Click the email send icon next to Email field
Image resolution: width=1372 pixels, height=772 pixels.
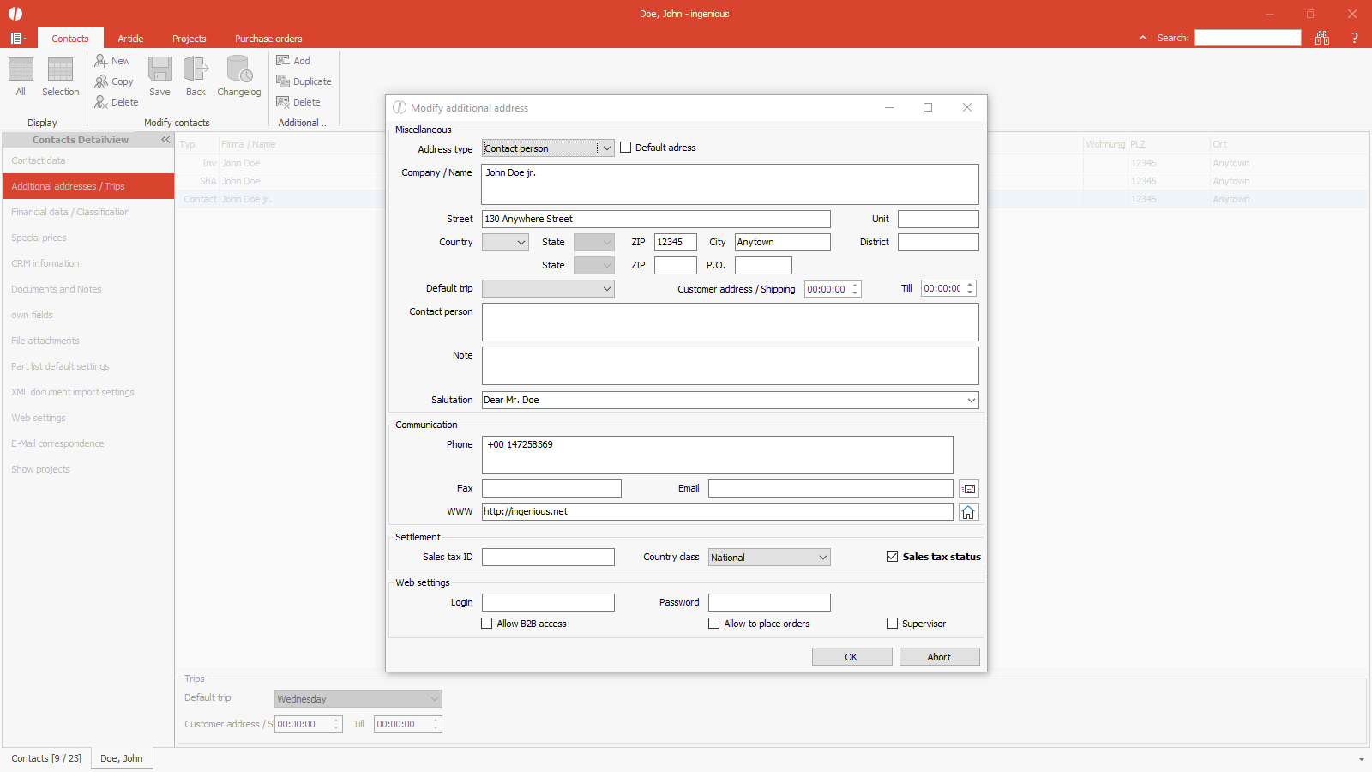tap(968, 489)
